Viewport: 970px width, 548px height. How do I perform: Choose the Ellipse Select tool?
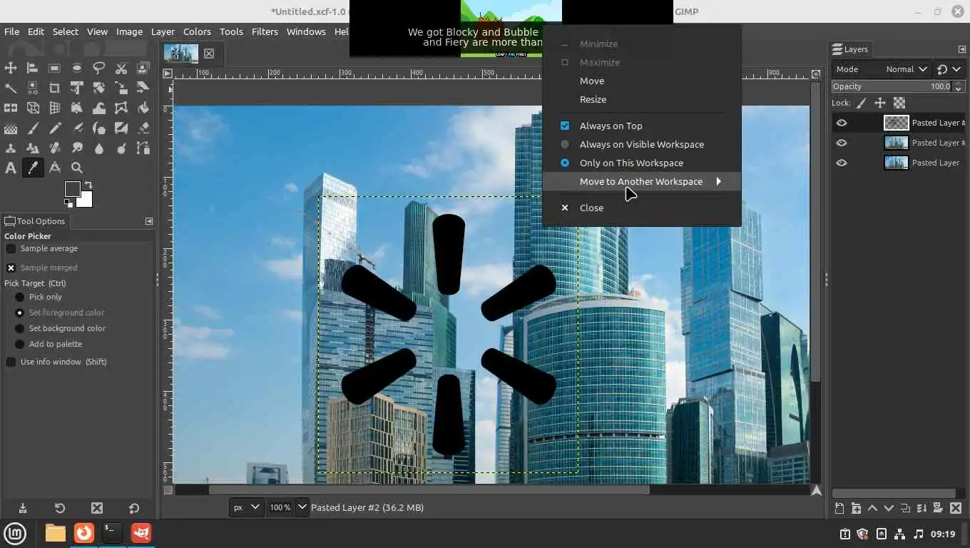[x=77, y=68]
